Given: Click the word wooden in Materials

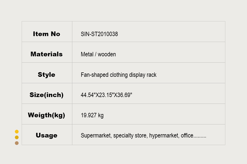Looking at the screenshot, I should click(107, 54).
